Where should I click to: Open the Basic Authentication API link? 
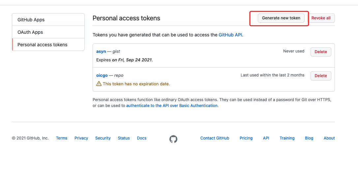point(172,106)
